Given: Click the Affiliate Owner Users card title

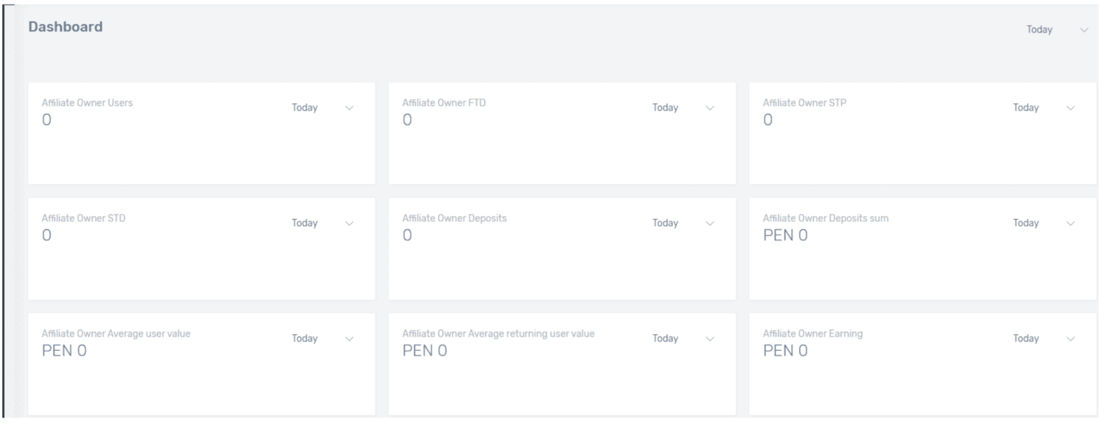Looking at the screenshot, I should pyautogui.click(x=86, y=102).
